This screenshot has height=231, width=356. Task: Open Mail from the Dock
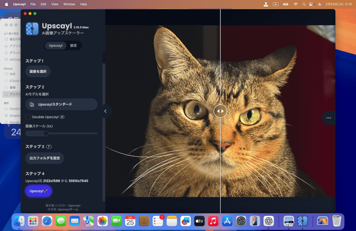[75, 221]
